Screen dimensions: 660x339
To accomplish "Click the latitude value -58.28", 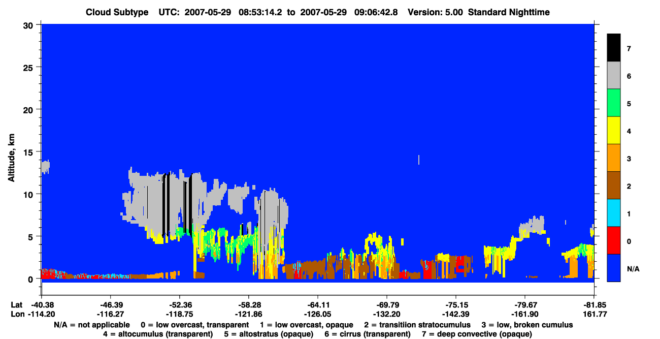I will click(x=248, y=305).
